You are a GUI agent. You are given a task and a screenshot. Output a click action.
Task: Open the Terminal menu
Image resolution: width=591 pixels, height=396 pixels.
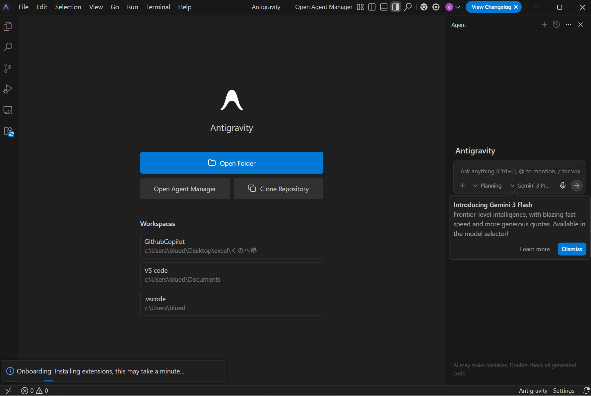click(x=158, y=7)
